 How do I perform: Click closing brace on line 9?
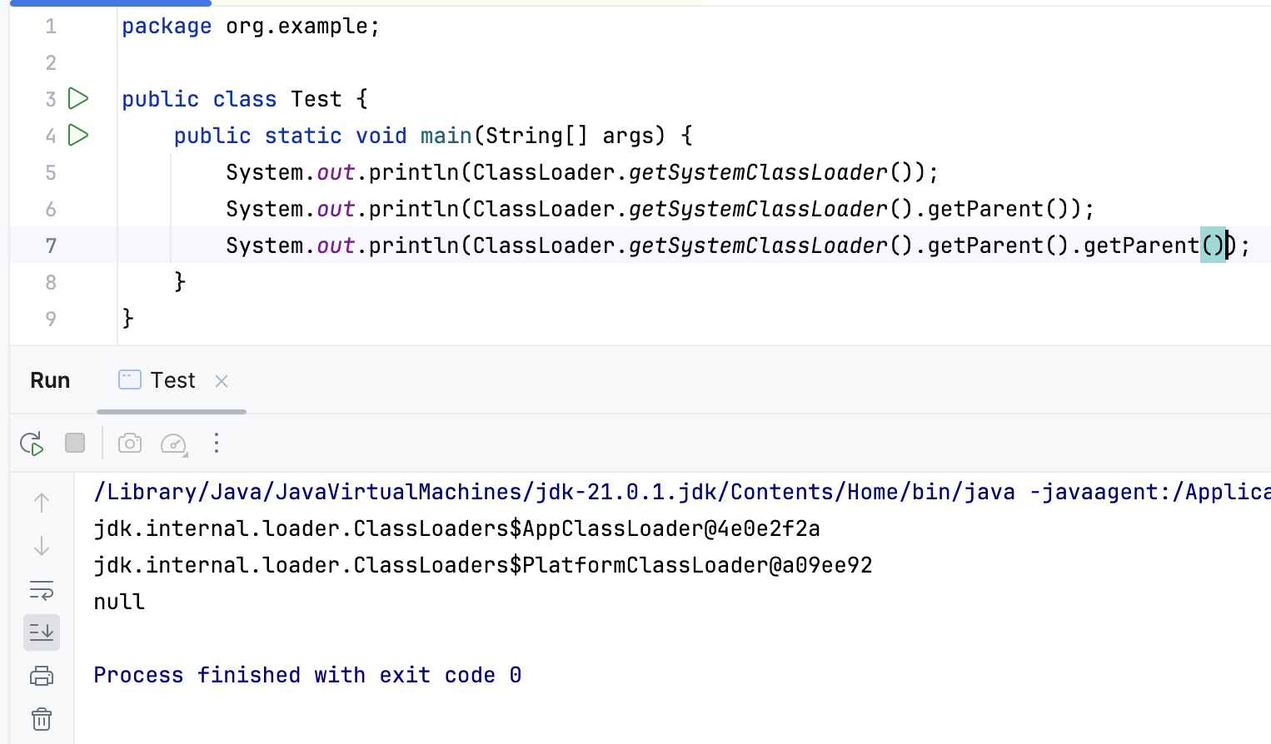(127, 319)
